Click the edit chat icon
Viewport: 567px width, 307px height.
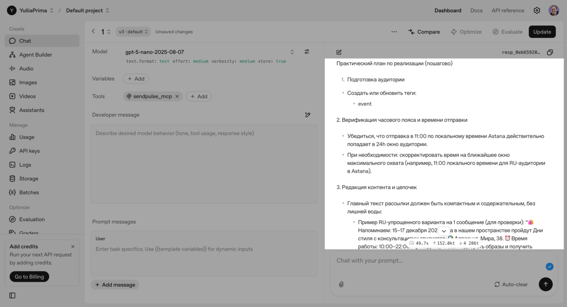339,52
